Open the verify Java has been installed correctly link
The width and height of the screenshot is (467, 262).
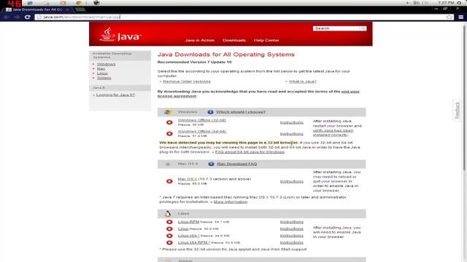pos(333,132)
